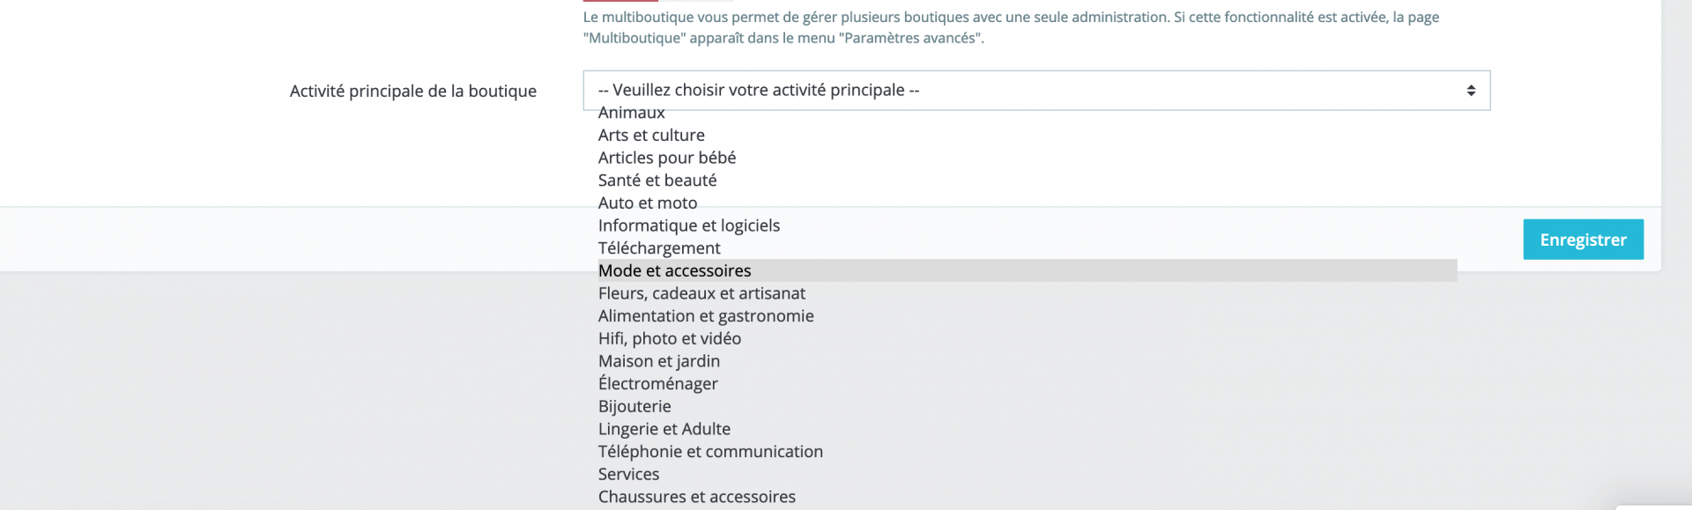Pick Bijouterie from the list
The height and width of the screenshot is (510, 1692).
pyautogui.click(x=634, y=407)
